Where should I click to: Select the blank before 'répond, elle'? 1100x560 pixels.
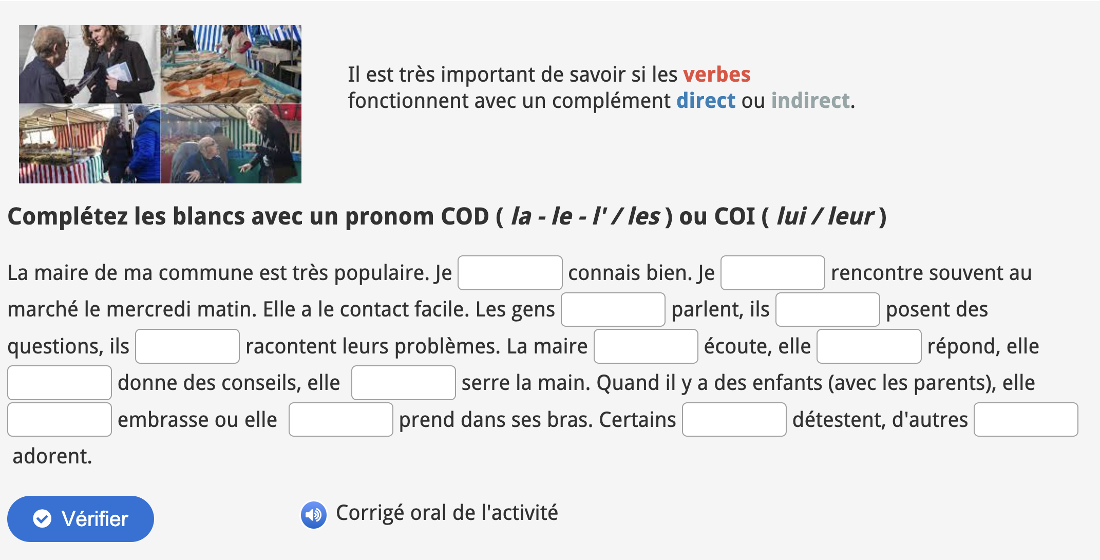pos(868,346)
